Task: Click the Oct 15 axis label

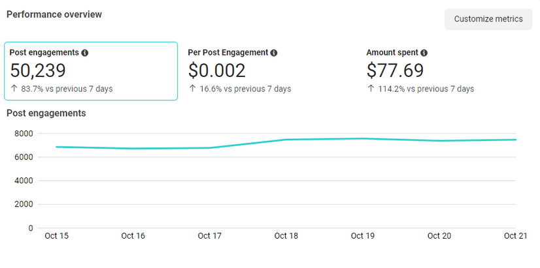Action: pyautogui.click(x=56, y=236)
